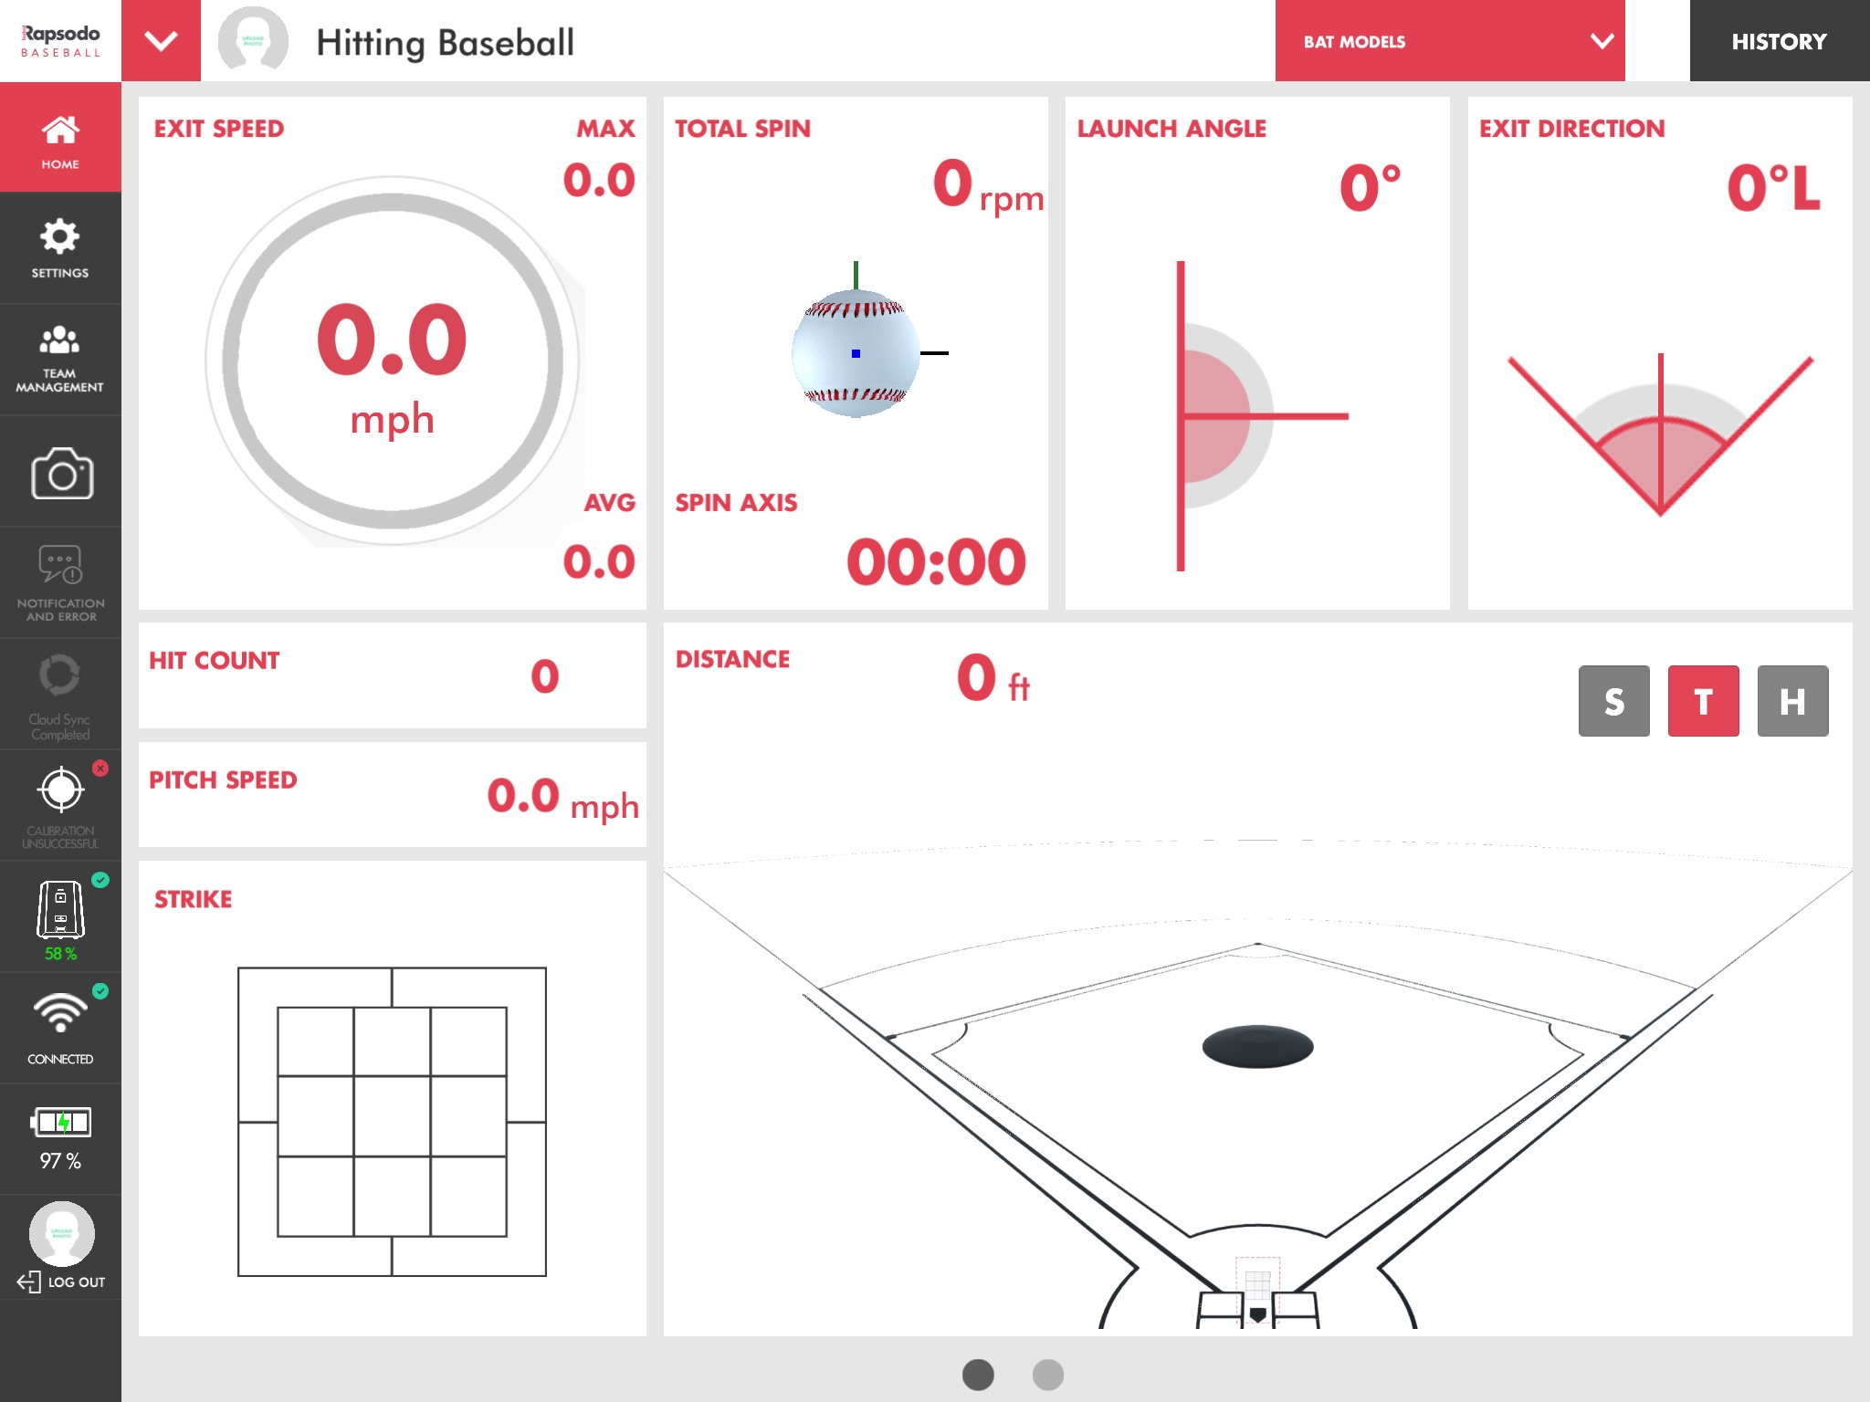
Task: Toggle the S spray chart button
Action: click(x=1615, y=701)
